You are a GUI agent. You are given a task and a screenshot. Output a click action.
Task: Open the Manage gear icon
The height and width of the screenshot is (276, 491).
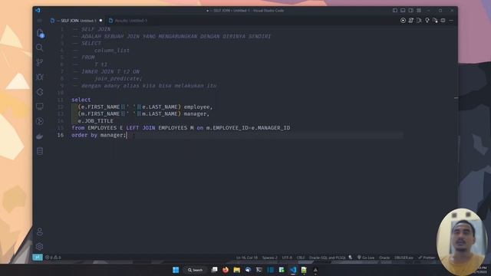pyautogui.click(x=39, y=246)
